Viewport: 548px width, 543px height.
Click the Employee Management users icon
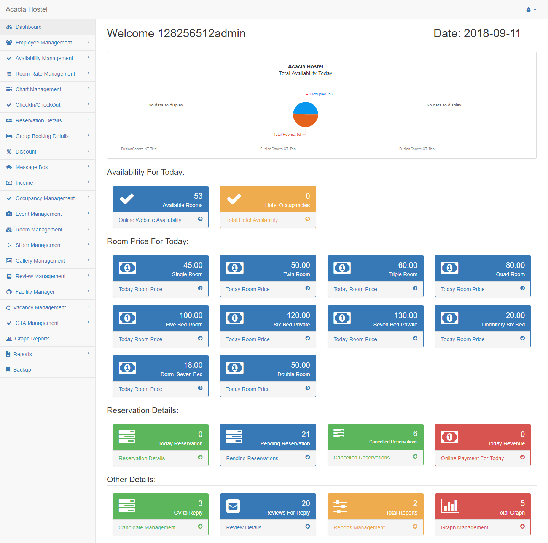9,43
